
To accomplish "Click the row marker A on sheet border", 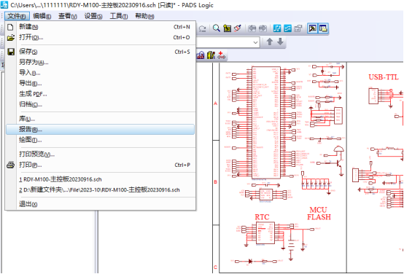I will [216, 103].
